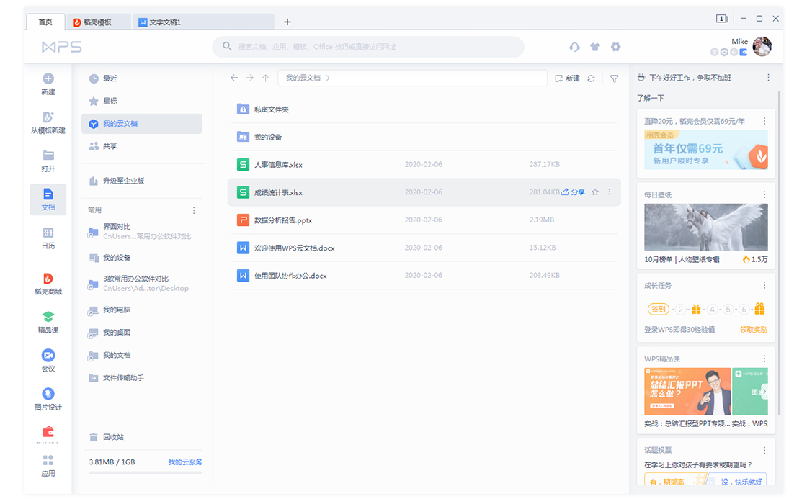Go back with the left arrow

[x=234, y=78]
